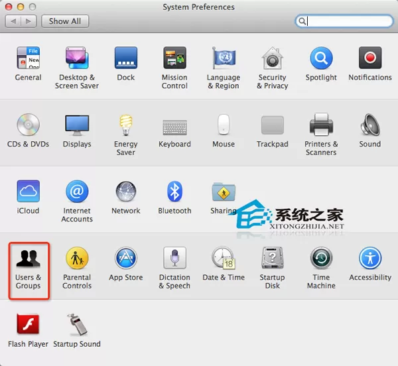398x366 pixels.
Task: Focus the System Preferences search field
Action: [x=344, y=21]
